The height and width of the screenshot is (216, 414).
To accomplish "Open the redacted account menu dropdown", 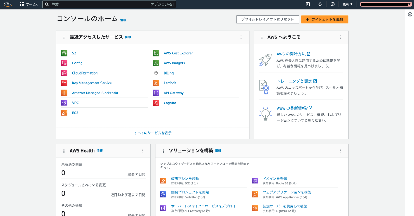I will [x=386, y=4].
